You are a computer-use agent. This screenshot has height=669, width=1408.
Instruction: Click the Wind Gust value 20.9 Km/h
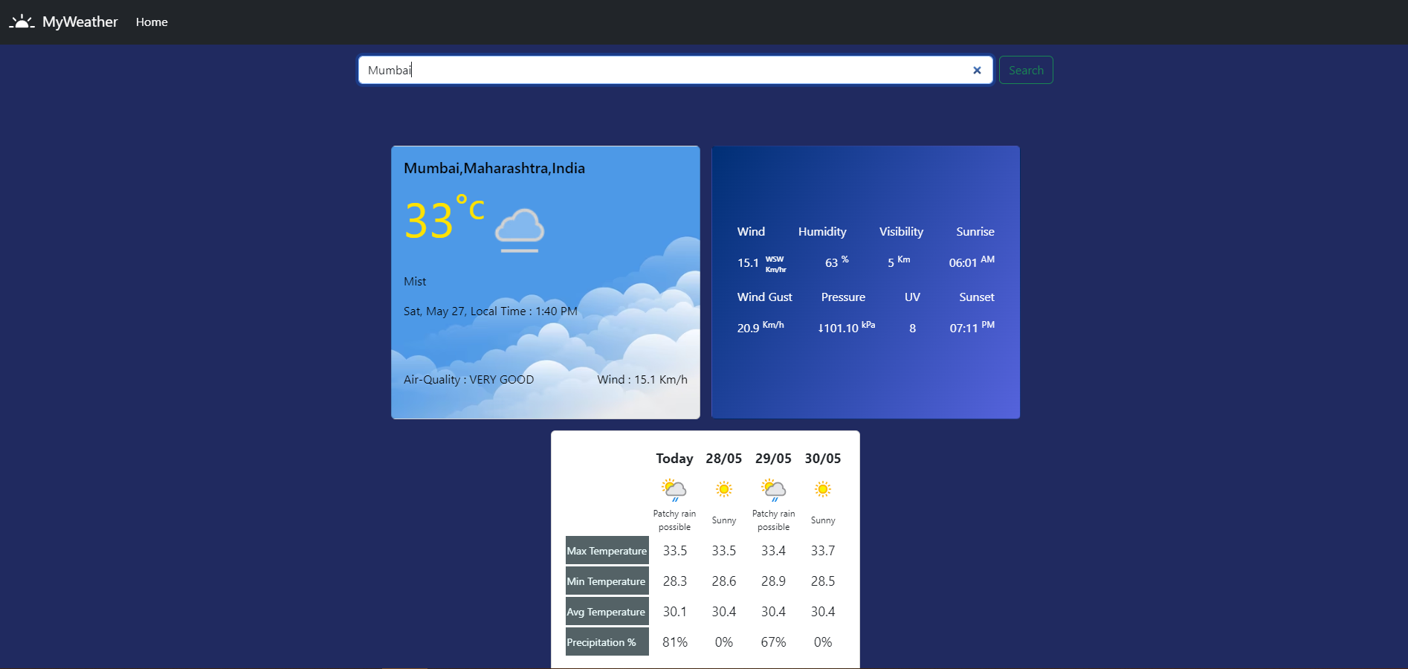[760, 327]
